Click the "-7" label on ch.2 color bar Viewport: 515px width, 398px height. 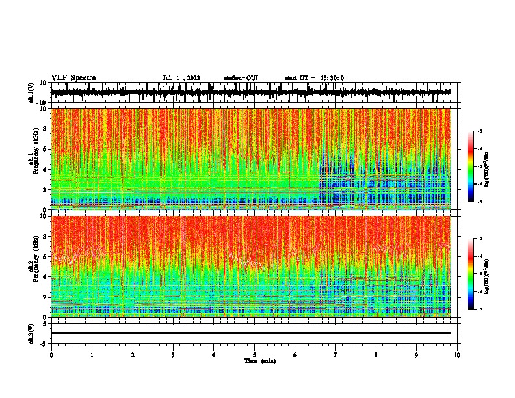(480, 309)
